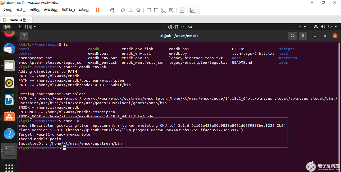The width and height of the screenshot is (341, 172).
Task: Switch to Unity mode
Action: coord(171,10)
